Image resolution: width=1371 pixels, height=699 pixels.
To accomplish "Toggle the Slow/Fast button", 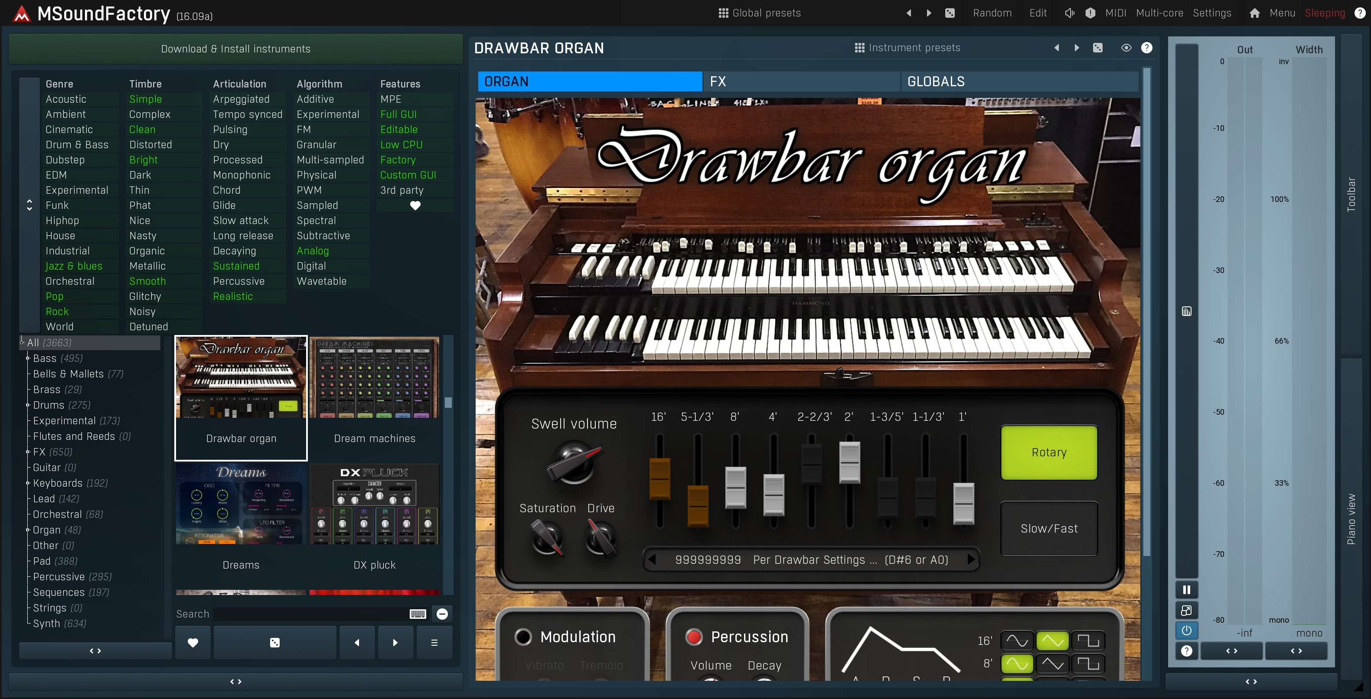I will click(x=1048, y=528).
